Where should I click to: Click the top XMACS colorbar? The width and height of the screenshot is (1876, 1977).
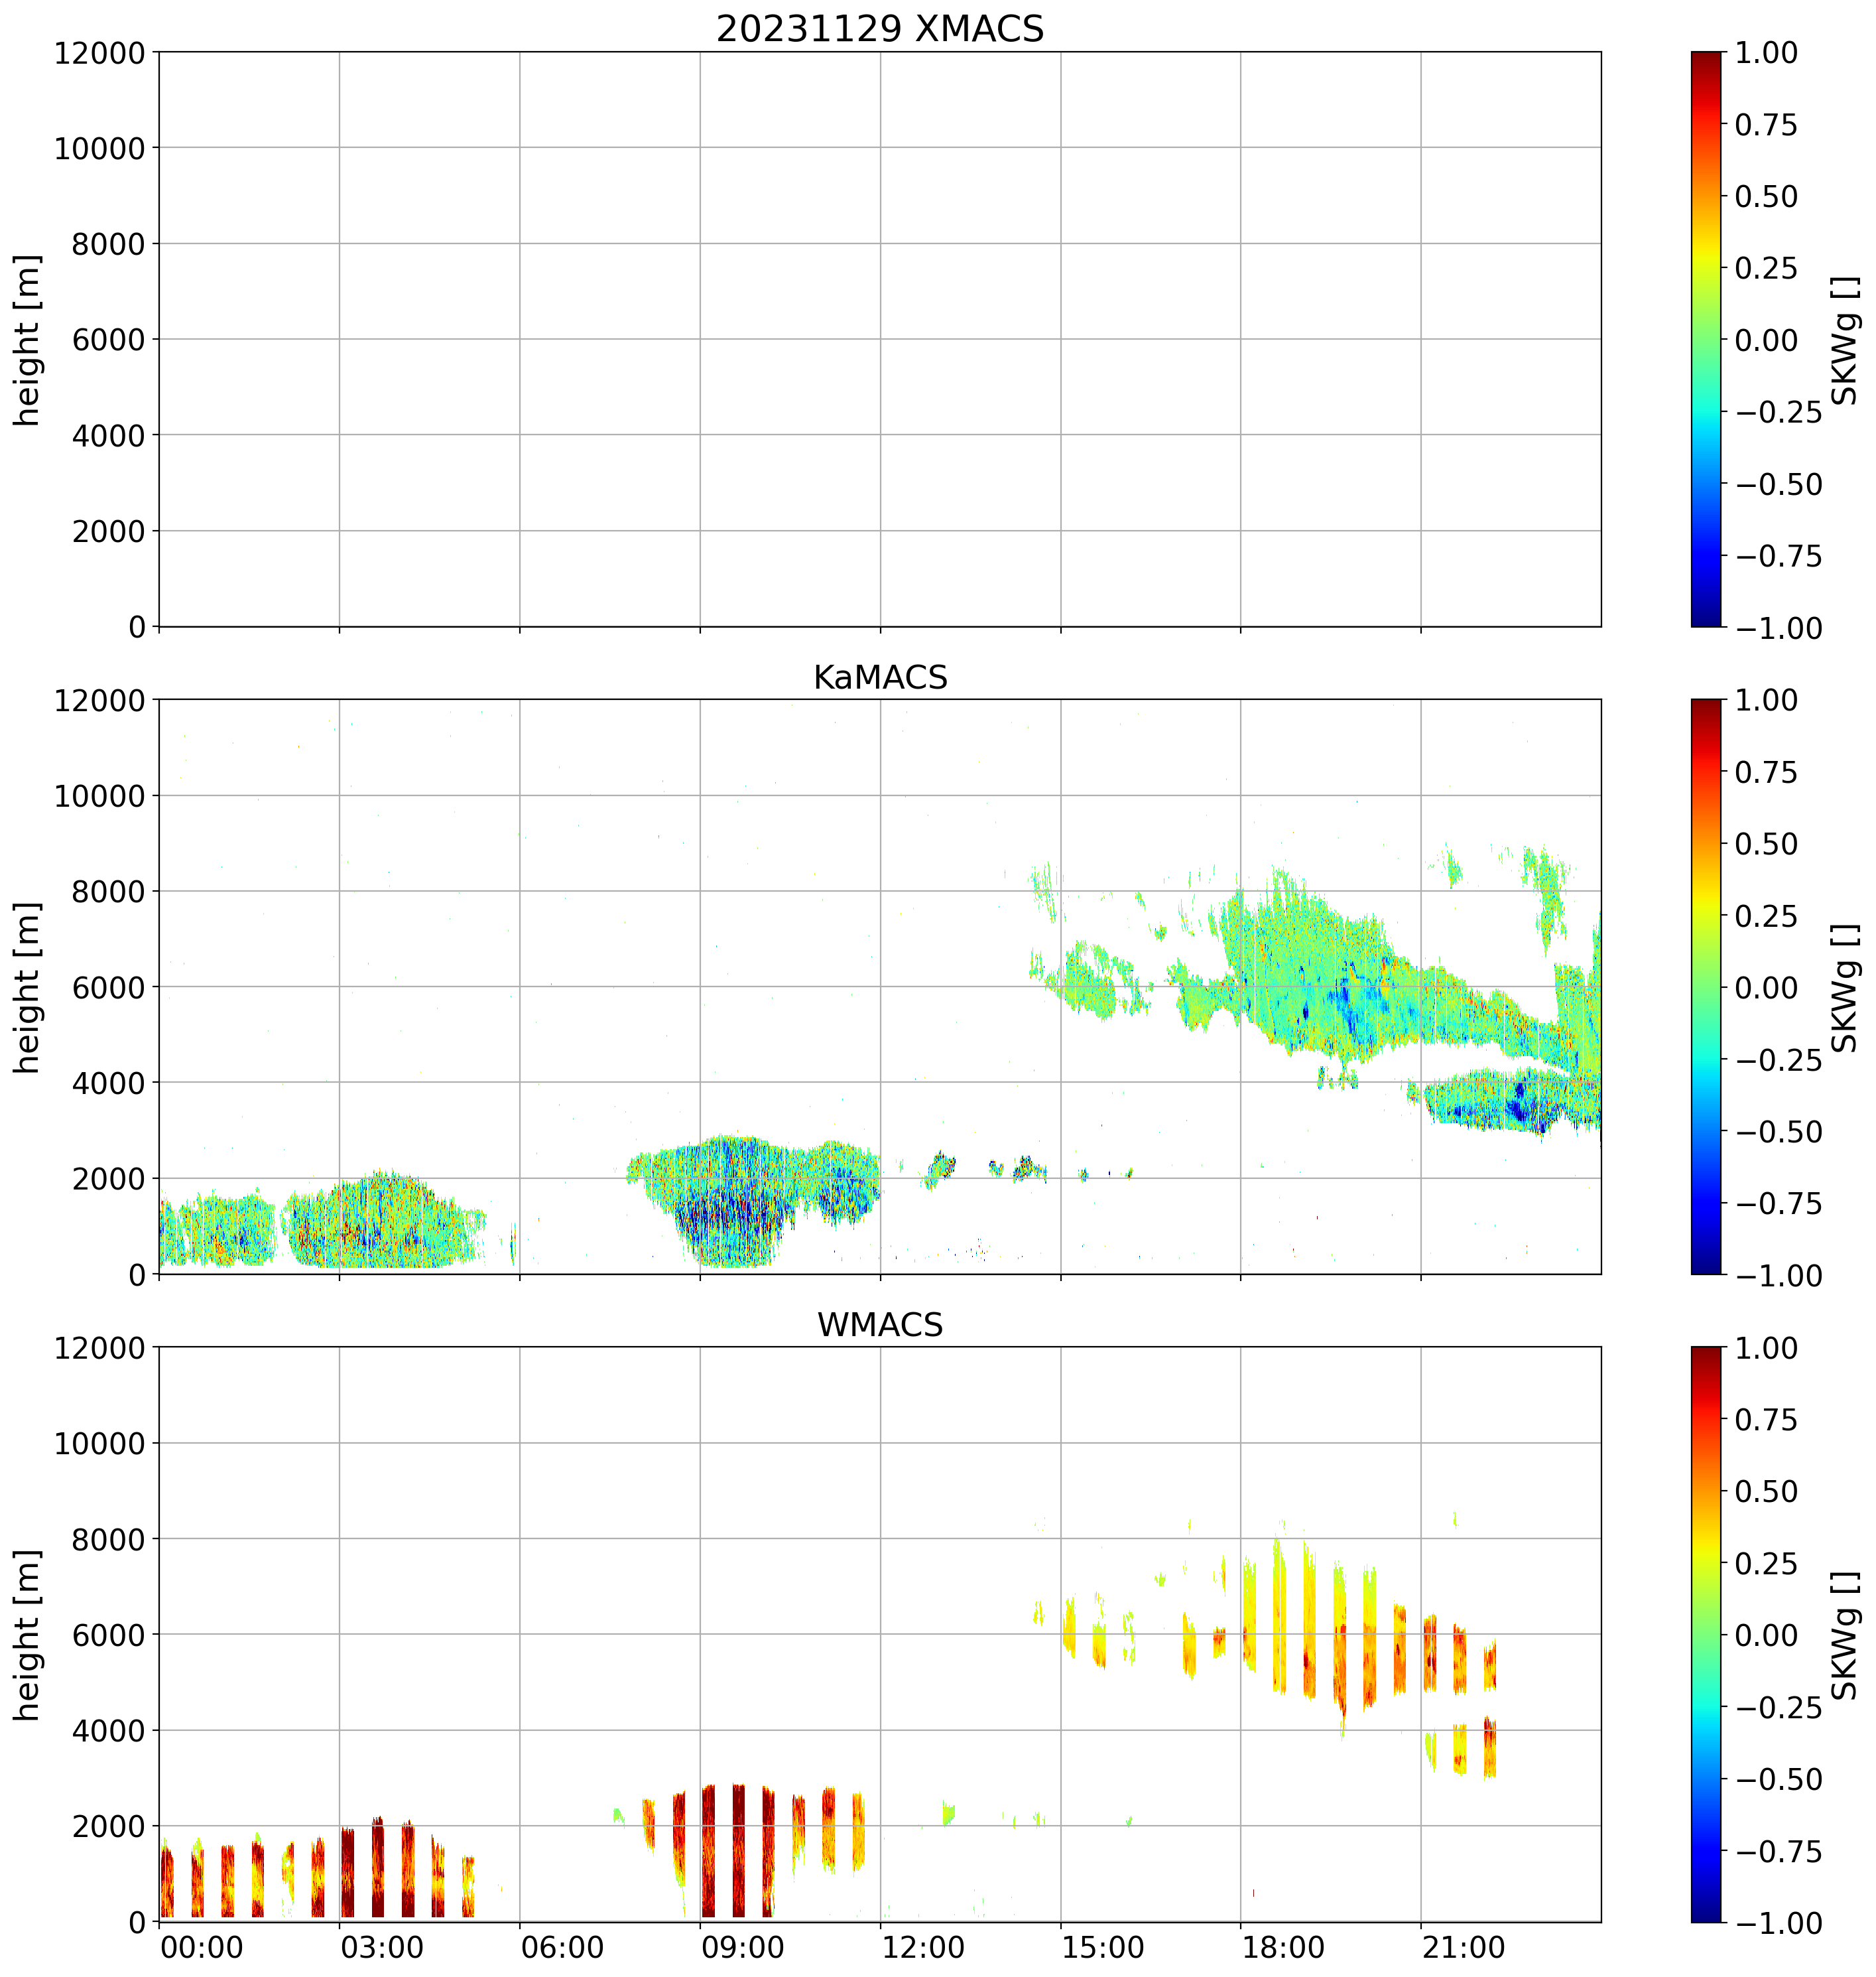tap(1706, 339)
